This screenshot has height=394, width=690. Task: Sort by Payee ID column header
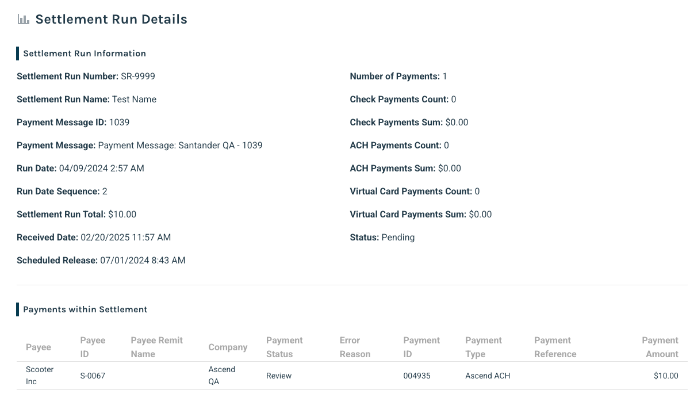93,347
